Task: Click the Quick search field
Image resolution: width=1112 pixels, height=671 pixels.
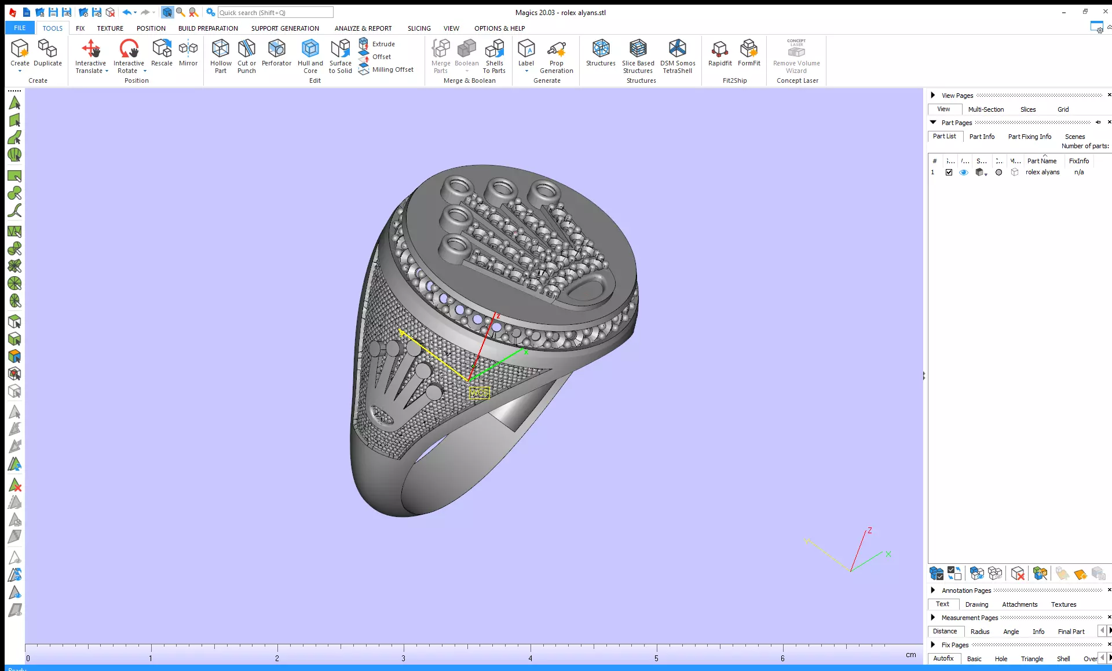Action: (275, 12)
